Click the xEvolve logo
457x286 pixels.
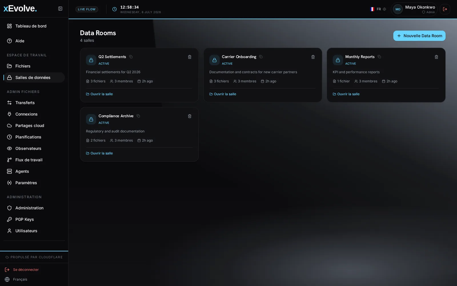click(20, 9)
